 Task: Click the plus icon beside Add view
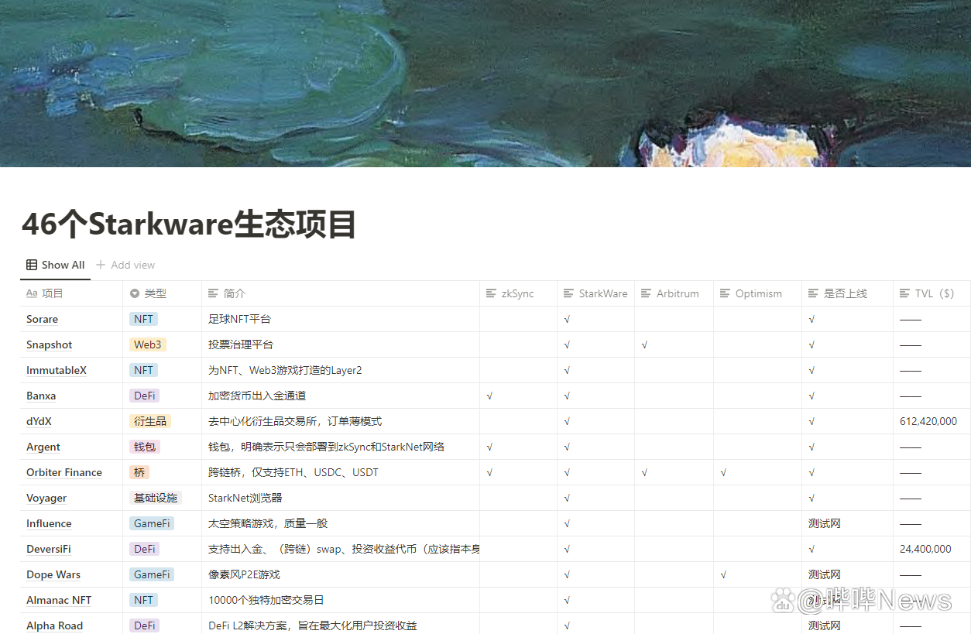coord(99,265)
